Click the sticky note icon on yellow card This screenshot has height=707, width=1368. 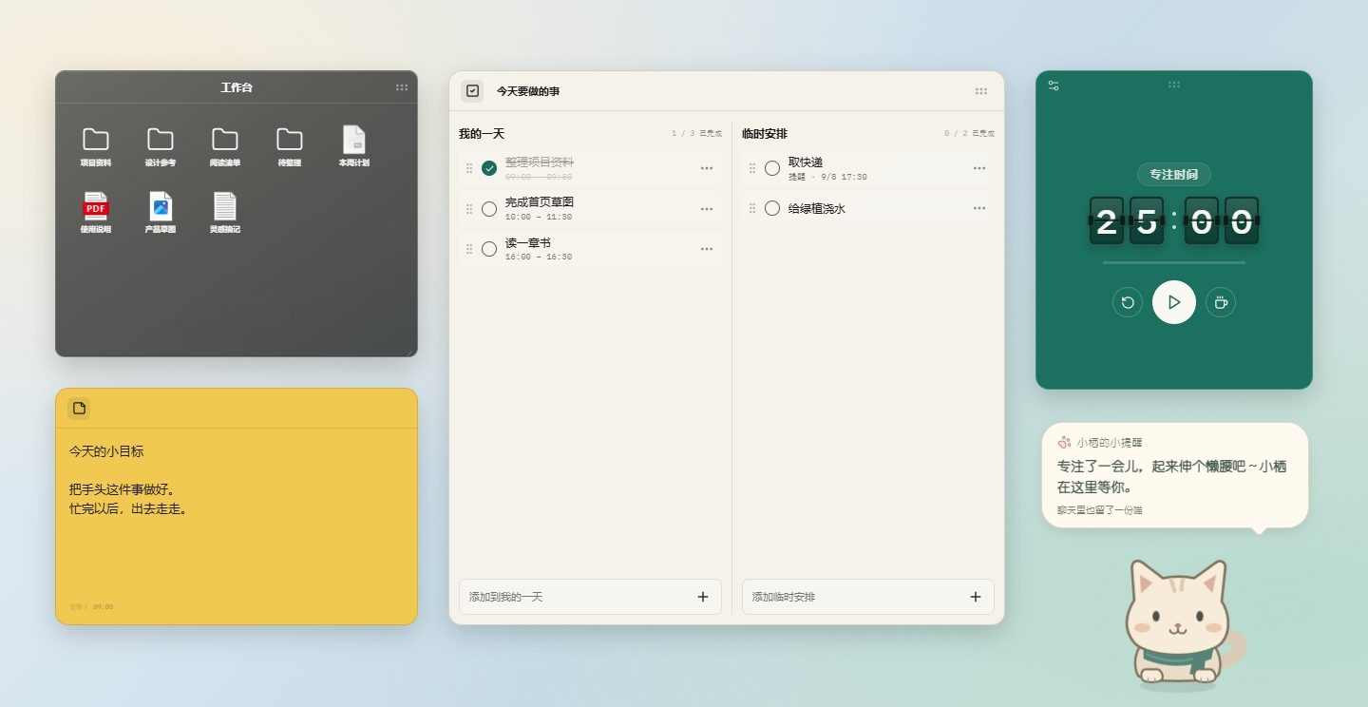(x=79, y=408)
